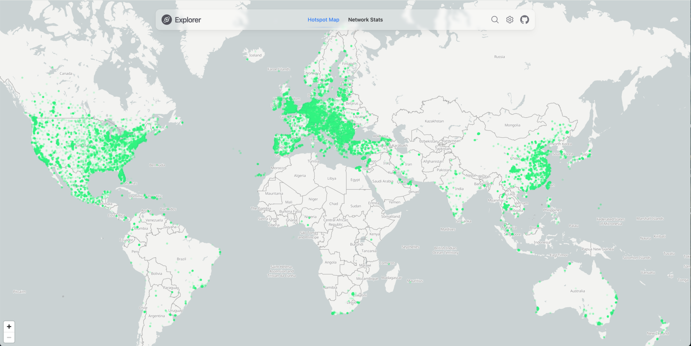
Task: Click the Iceland label on map
Action: tap(255, 55)
